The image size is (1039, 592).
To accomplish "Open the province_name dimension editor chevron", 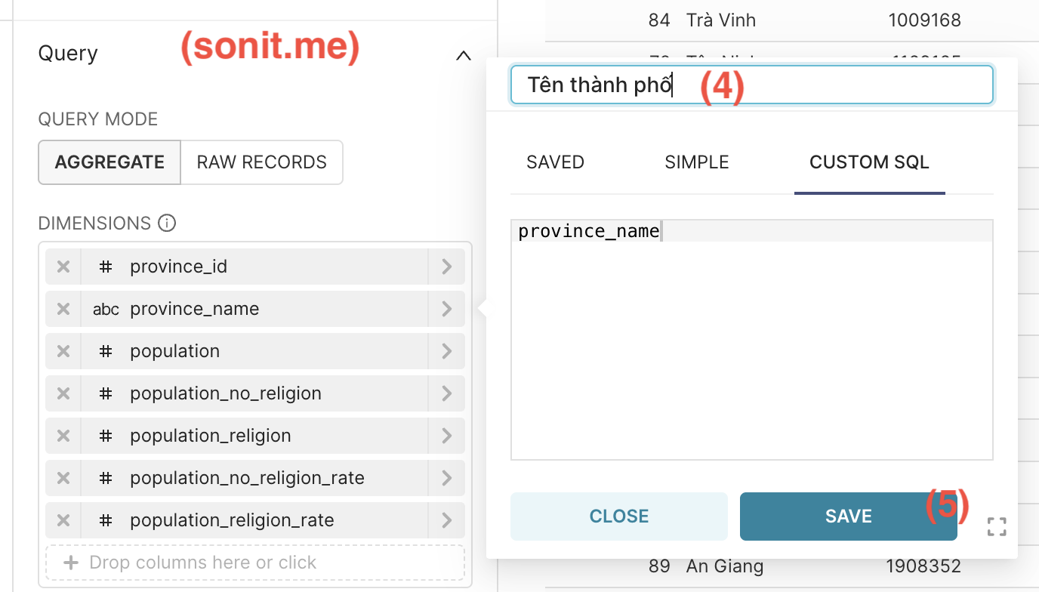I will pyautogui.click(x=445, y=308).
